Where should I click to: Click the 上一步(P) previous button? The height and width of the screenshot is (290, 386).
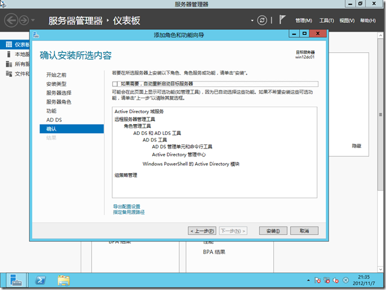202,231
